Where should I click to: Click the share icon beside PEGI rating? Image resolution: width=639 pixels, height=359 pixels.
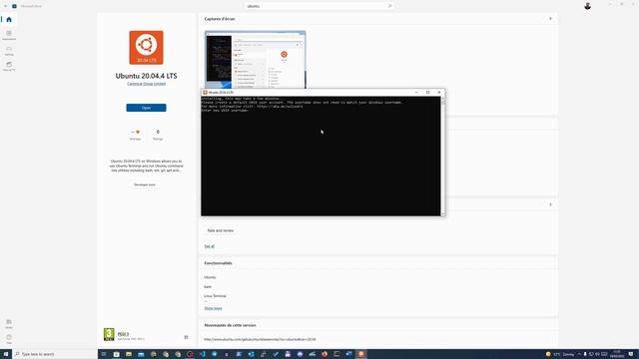pos(186,337)
